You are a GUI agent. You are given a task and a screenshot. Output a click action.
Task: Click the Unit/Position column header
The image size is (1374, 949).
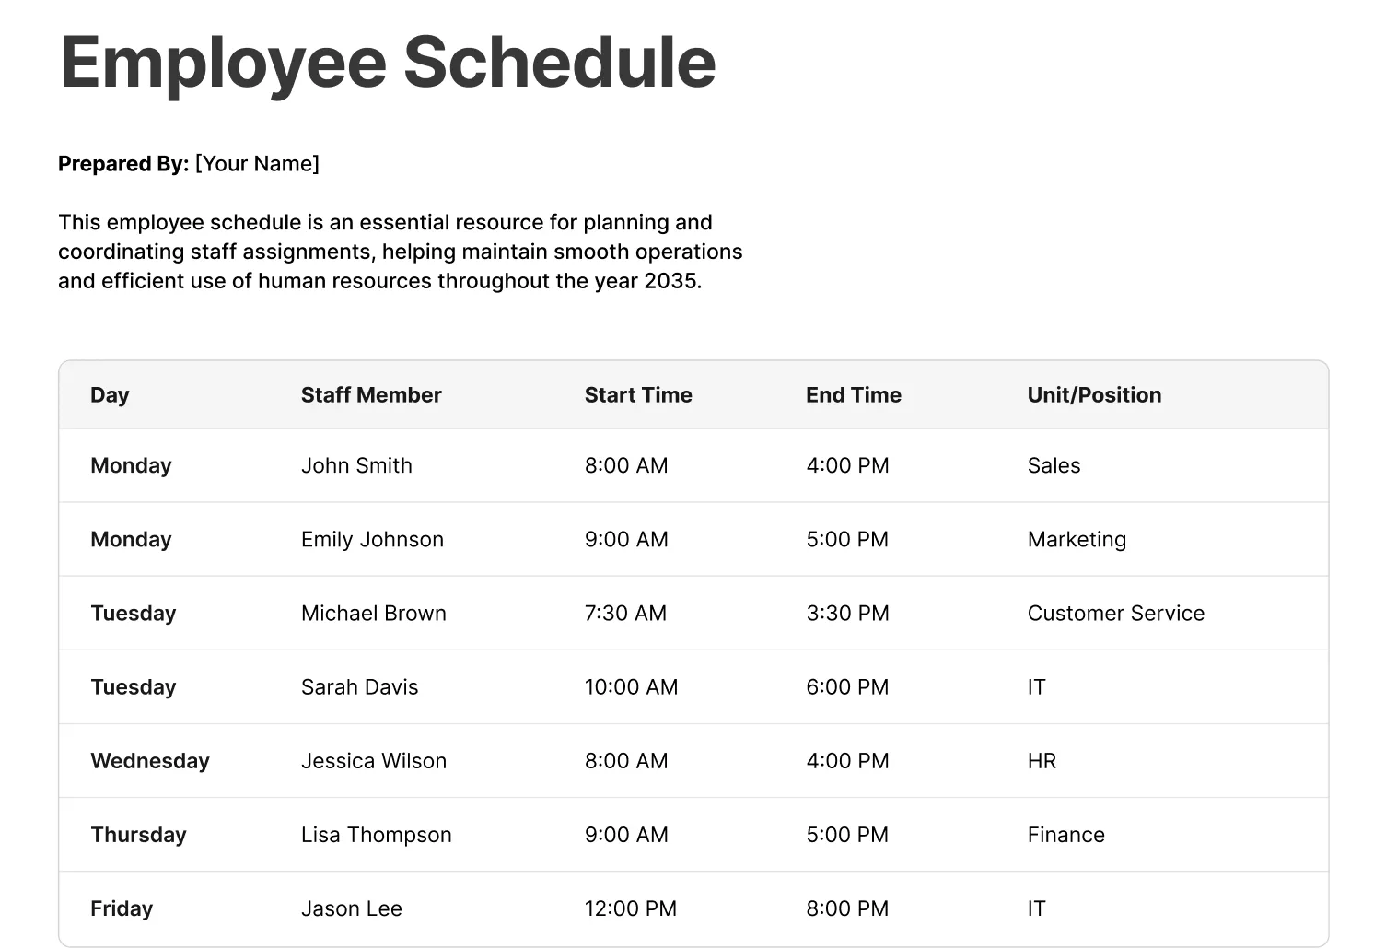tap(1094, 395)
